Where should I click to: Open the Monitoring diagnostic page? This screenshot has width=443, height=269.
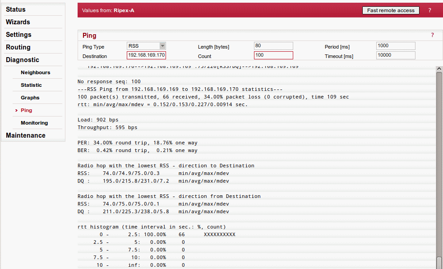tap(34, 123)
